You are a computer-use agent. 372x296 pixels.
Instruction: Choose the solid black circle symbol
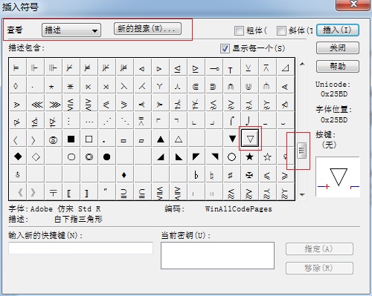106,157
